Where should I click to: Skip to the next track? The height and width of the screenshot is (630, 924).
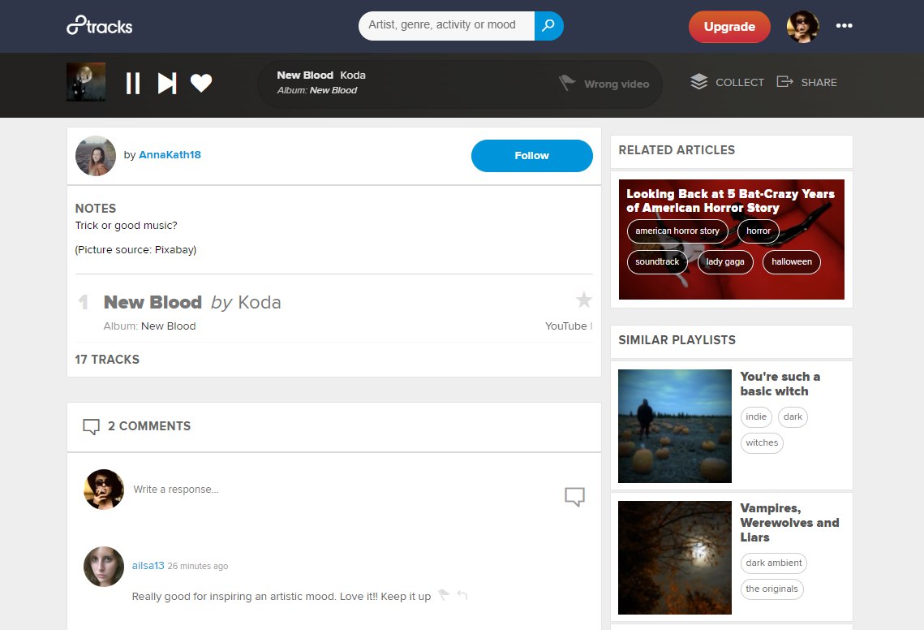click(167, 83)
